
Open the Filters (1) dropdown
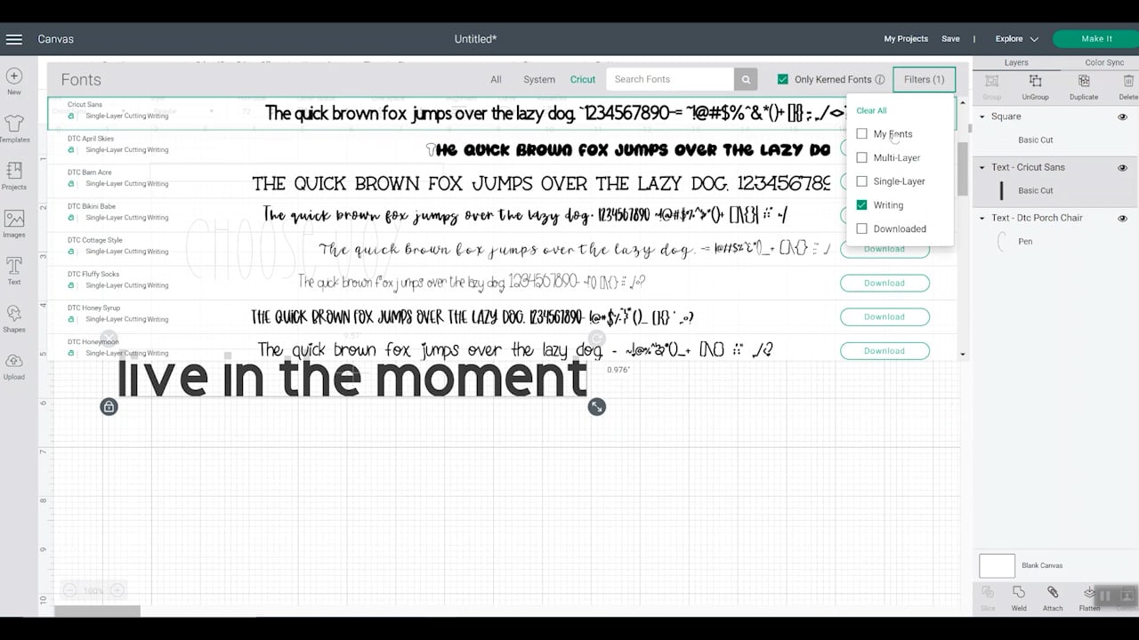pos(924,79)
